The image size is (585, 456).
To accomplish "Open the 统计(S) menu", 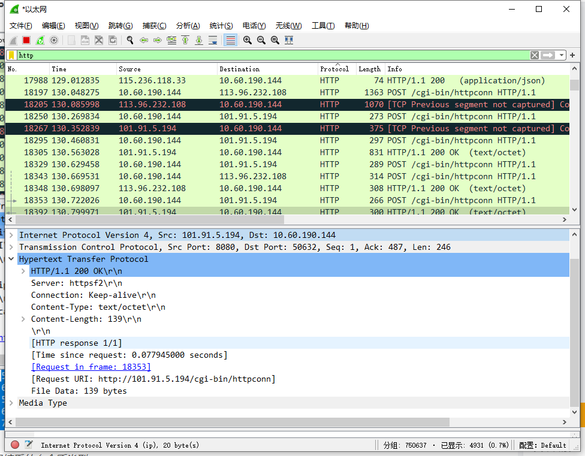I will (221, 26).
